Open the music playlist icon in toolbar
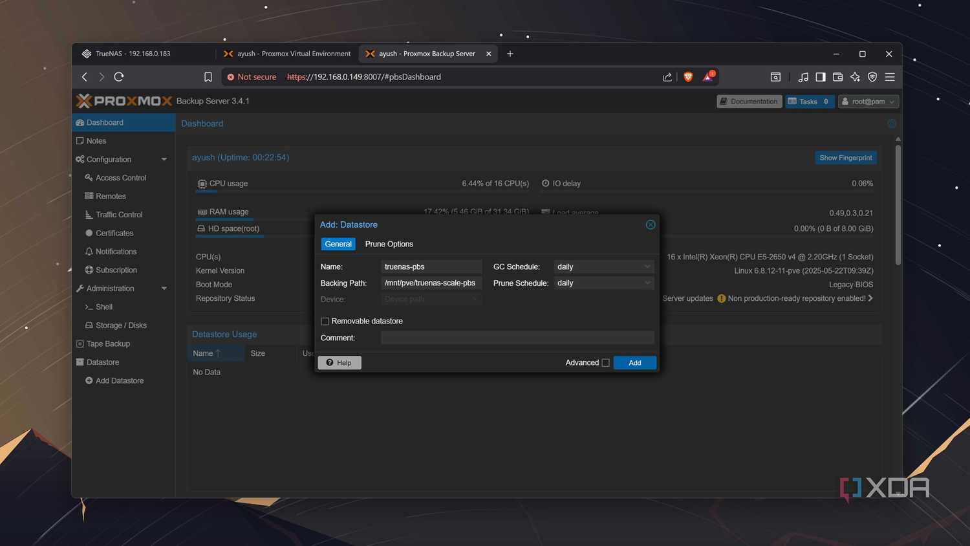This screenshot has width=970, height=546. [x=803, y=77]
